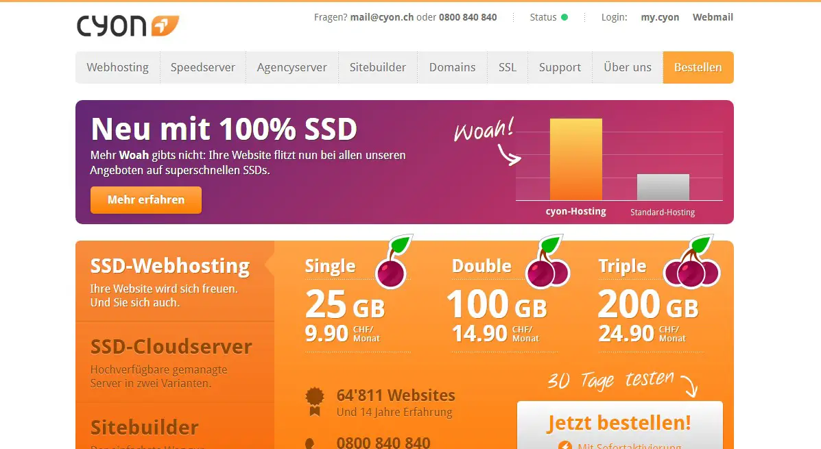
Task: Go to the Agencyserver section
Action: tap(292, 67)
